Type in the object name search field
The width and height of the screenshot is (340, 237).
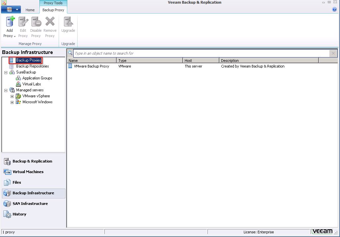pyautogui.click(x=199, y=53)
